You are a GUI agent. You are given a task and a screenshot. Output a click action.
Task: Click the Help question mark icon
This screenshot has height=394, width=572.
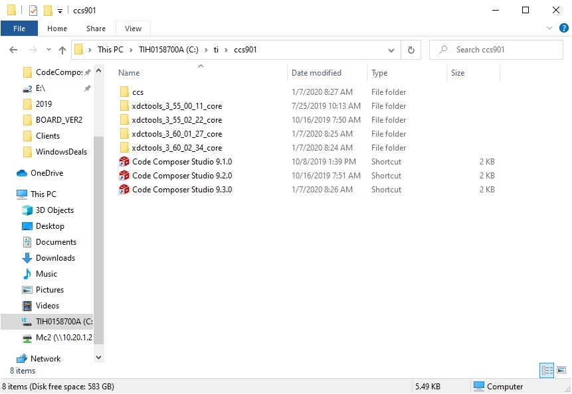coord(563,28)
